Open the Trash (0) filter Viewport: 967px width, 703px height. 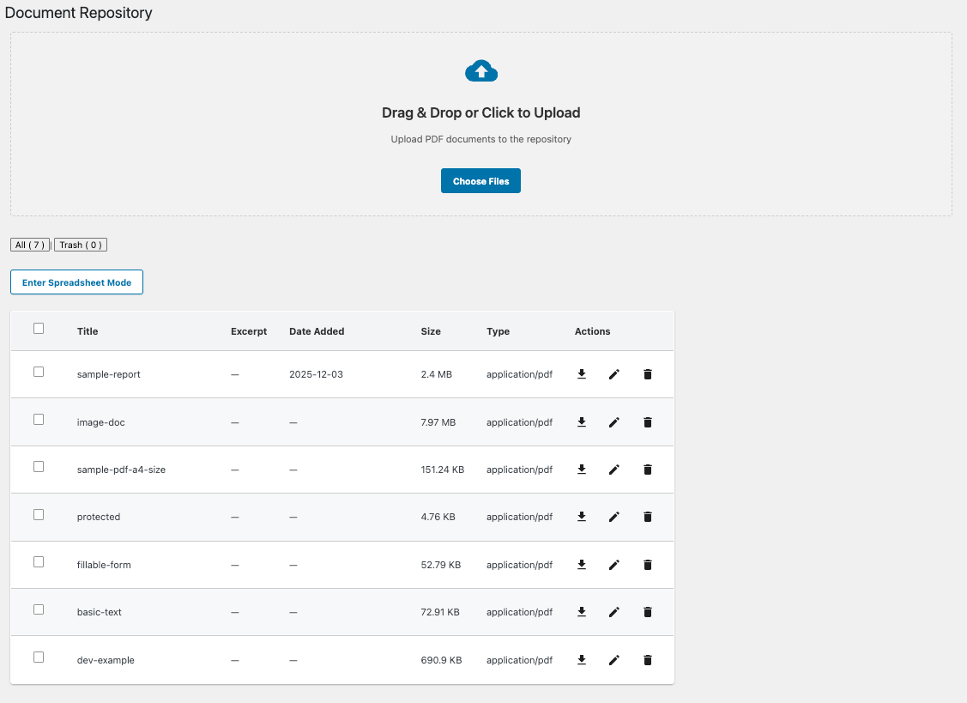(x=80, y=245)
